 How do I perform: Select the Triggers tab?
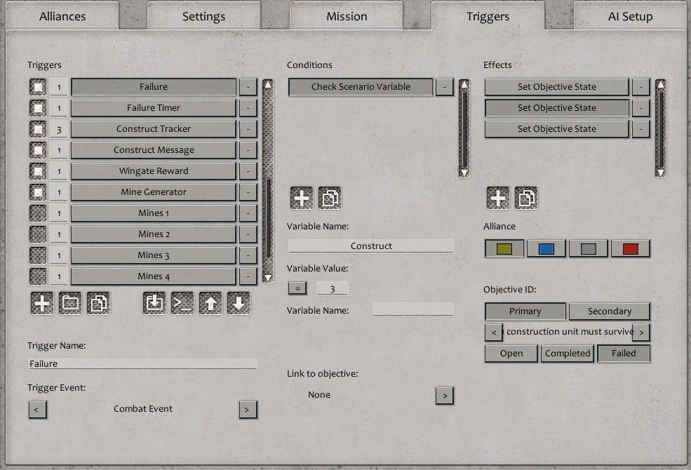point(488,16)
